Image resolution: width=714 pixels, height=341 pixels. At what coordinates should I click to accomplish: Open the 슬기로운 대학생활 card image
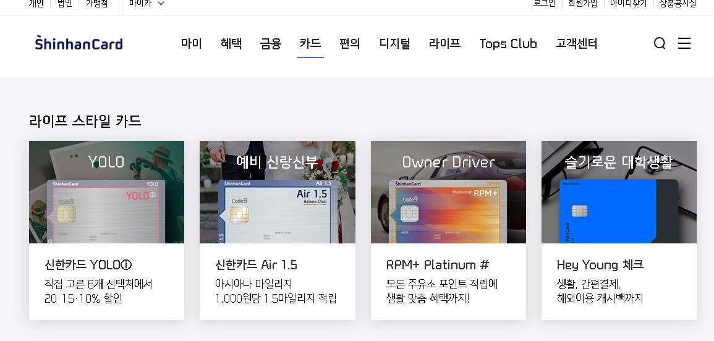pos(619,192)
